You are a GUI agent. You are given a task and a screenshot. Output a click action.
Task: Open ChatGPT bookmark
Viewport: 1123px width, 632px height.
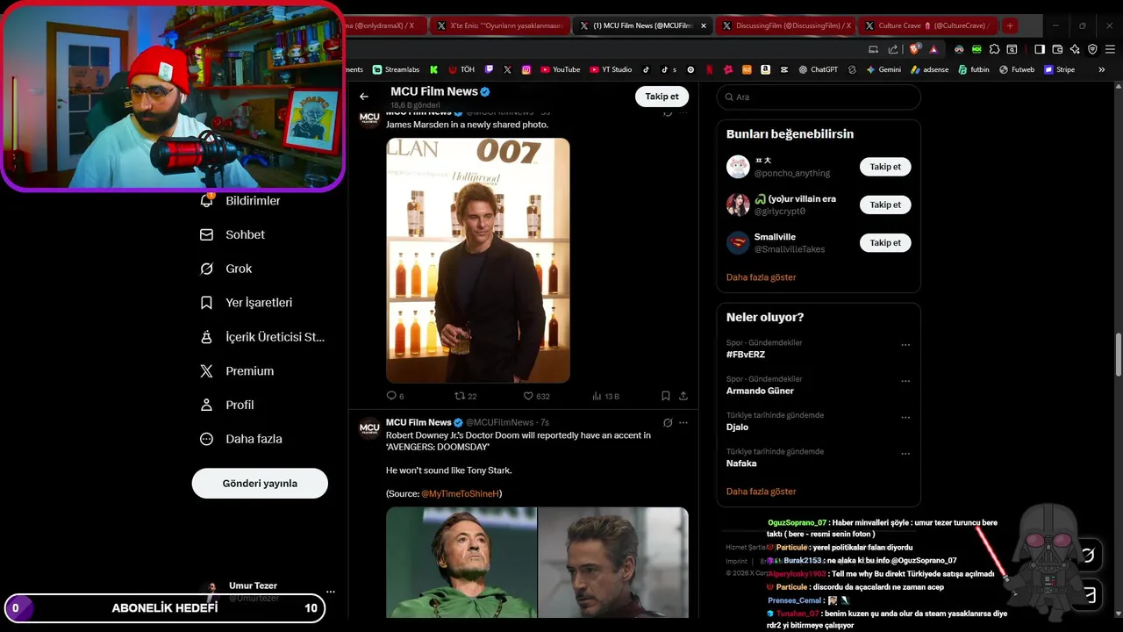818,69
